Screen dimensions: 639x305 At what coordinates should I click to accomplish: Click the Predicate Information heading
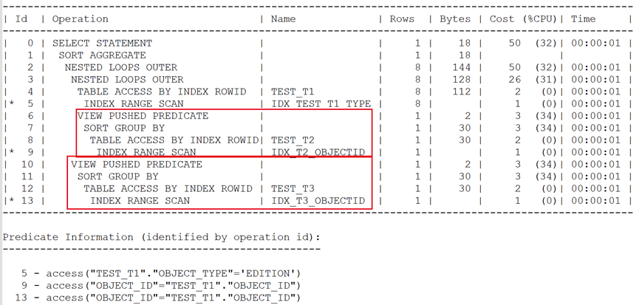coord(161,237)
